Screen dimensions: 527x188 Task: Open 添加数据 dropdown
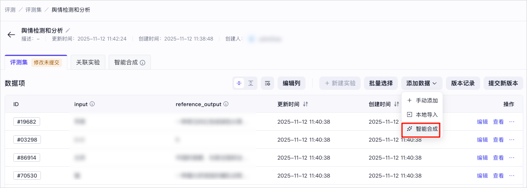422,83
